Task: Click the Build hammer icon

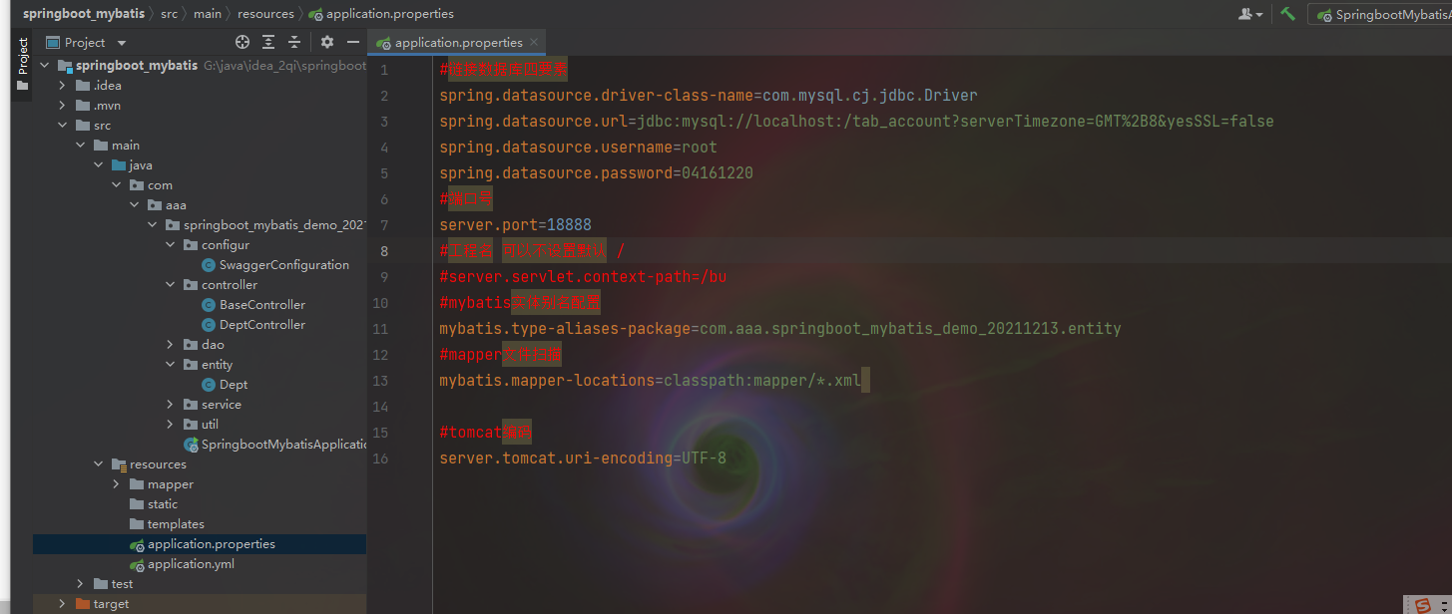Action: tap(1288, 14)
